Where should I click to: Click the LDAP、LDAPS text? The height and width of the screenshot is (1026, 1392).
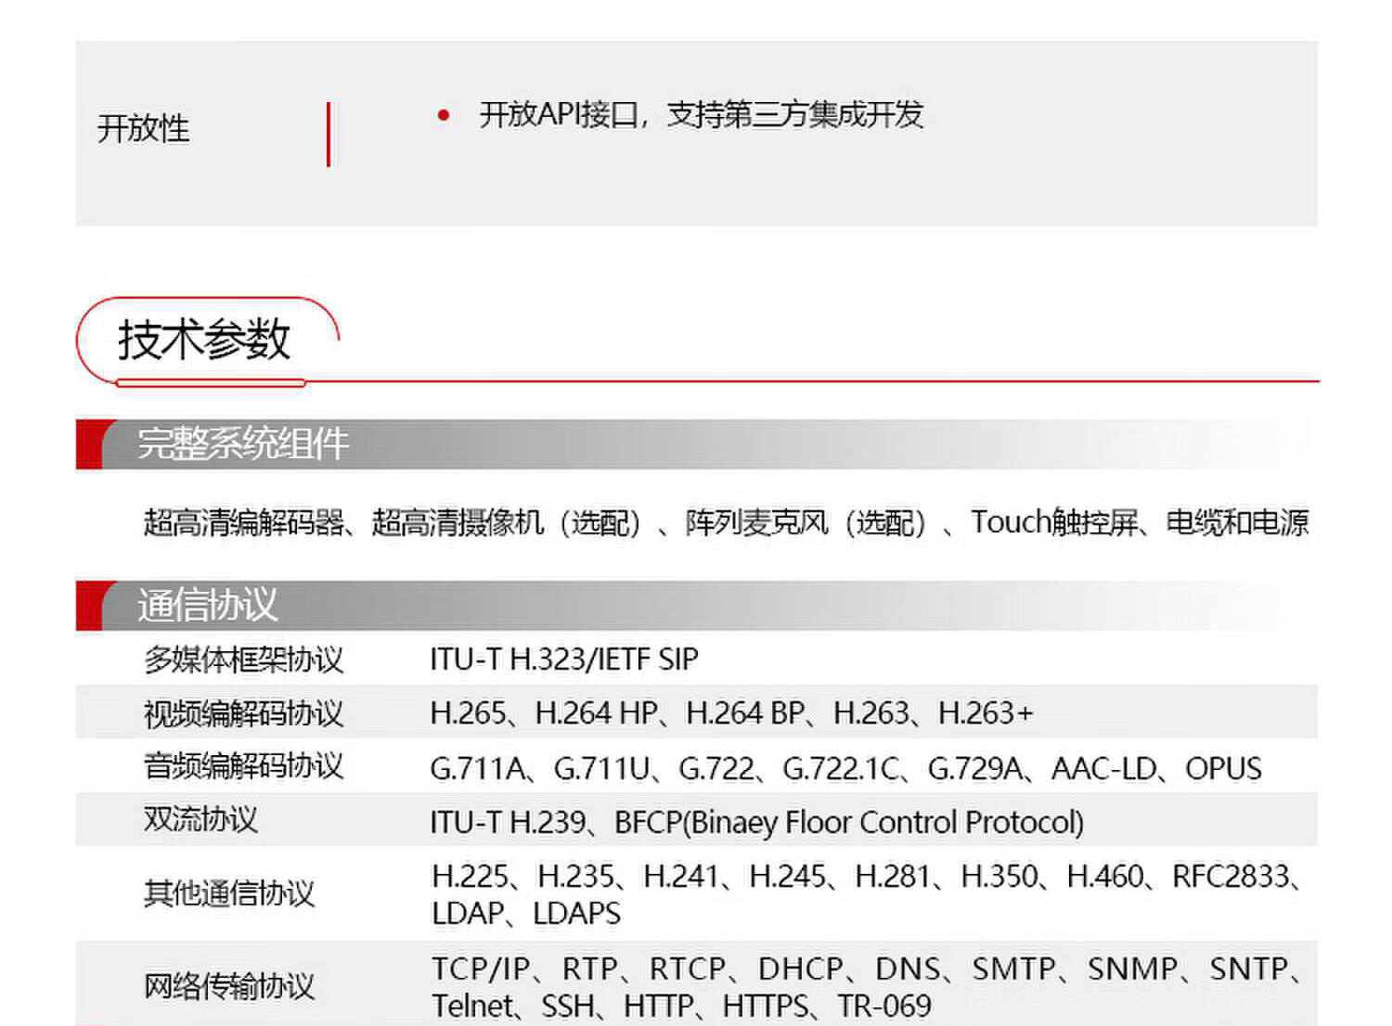(526, 914)
